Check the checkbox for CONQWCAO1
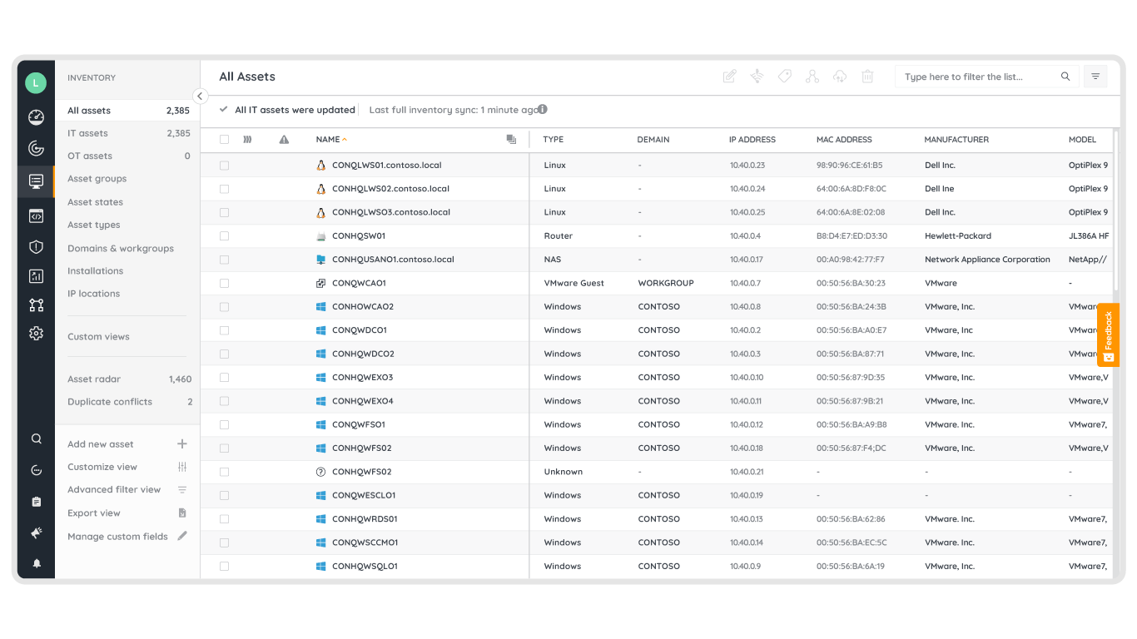This screenshot has width=1137, height=639. click(x=224, y=283)
